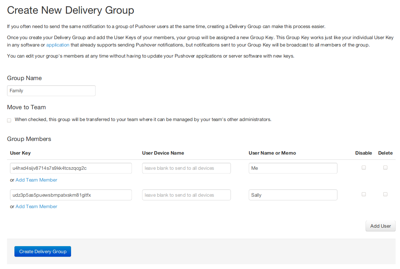Viewport: 400px width, 269px height.
Task: Focus the User Device Name field in Me's row
Action: 186,168
